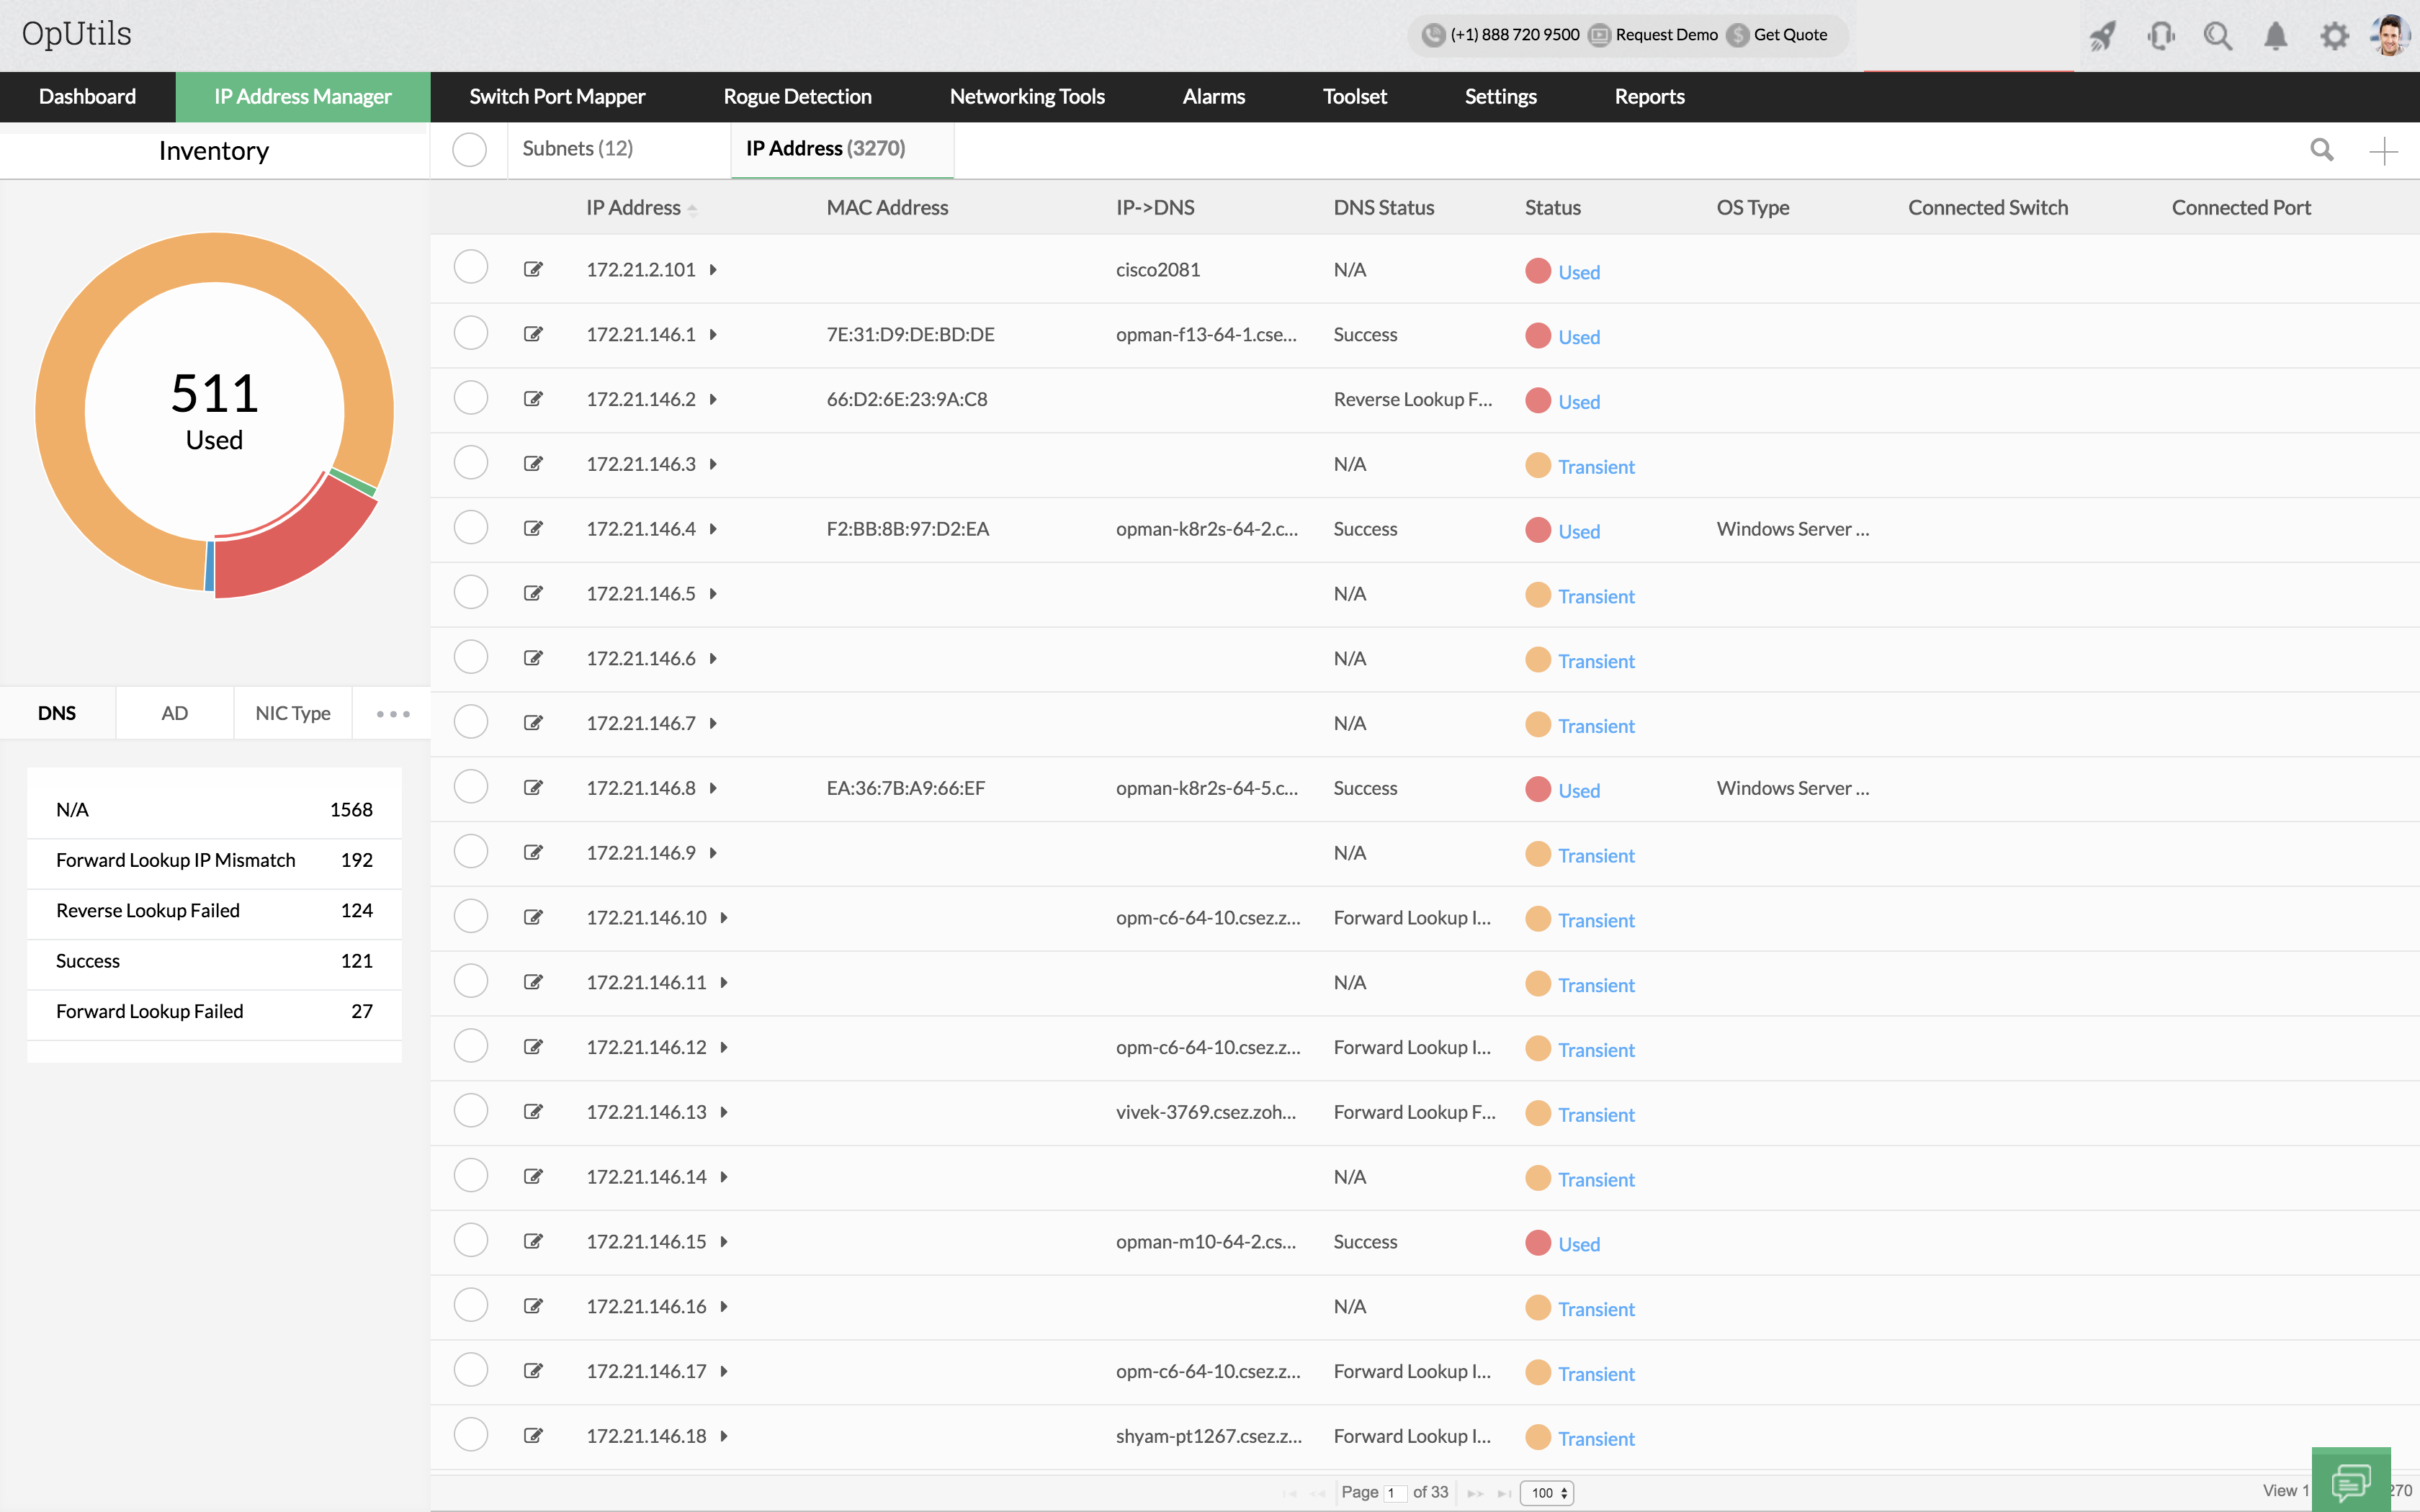Screen dimensions: 2420x1512
Task: Select the row checkbox for 172.21.2.101
Action: click(x=470, y=268)
